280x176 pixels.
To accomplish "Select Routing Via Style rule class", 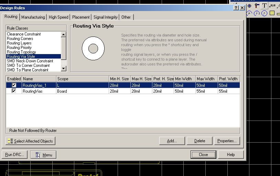I will [33, 56].
